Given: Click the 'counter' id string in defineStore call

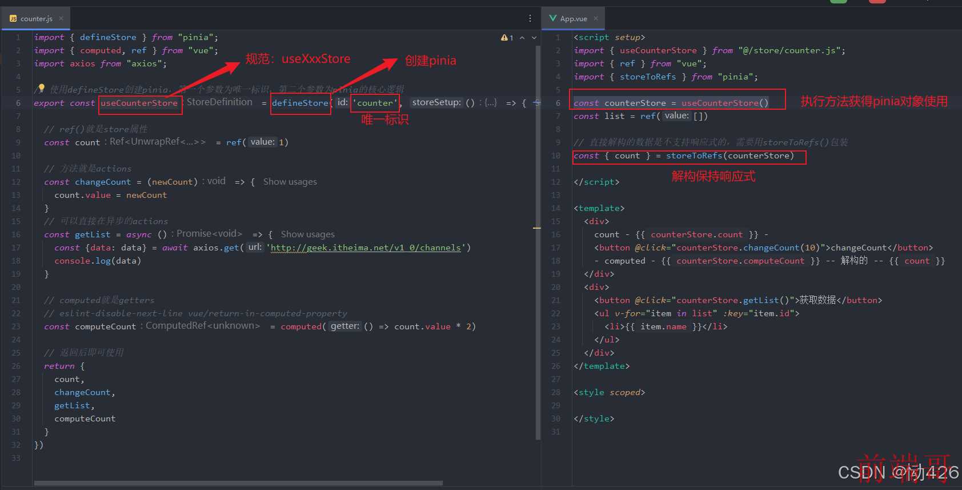Looking at the screenshot, I should (375, 103).
